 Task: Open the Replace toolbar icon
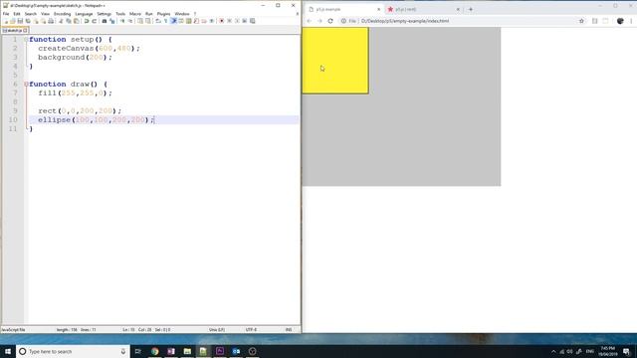[x=112, y=21]
